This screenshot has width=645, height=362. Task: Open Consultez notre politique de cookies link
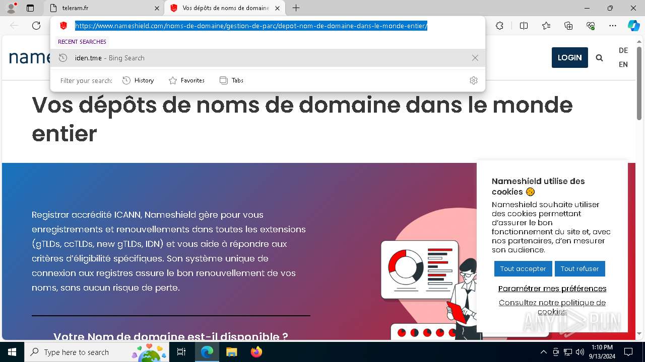[552, 307]
